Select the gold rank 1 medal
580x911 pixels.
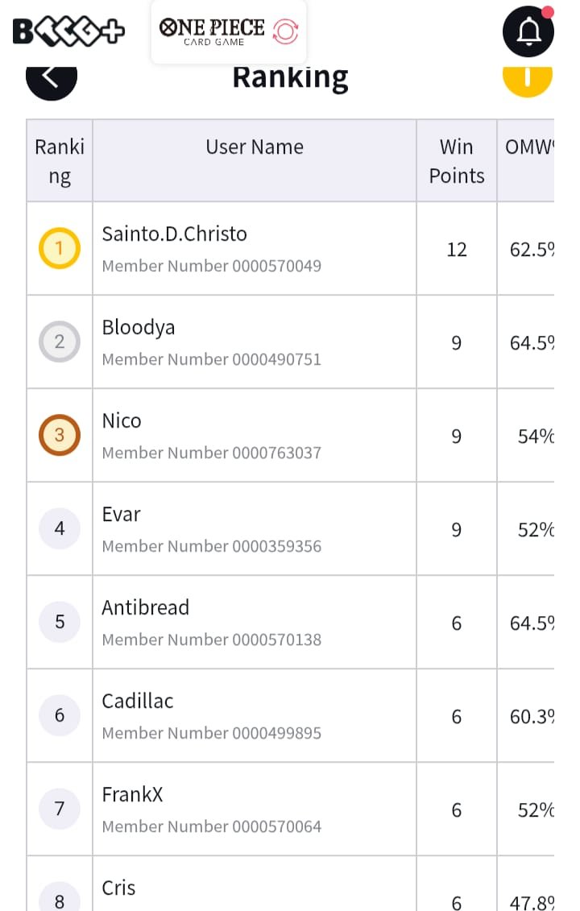[60, 249]
